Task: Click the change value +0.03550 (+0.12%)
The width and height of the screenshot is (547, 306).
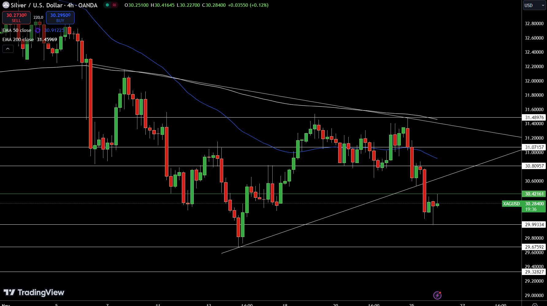Action: click(x=248, y=5)
